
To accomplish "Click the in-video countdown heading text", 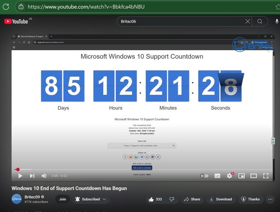I will (x=142, y=57).
